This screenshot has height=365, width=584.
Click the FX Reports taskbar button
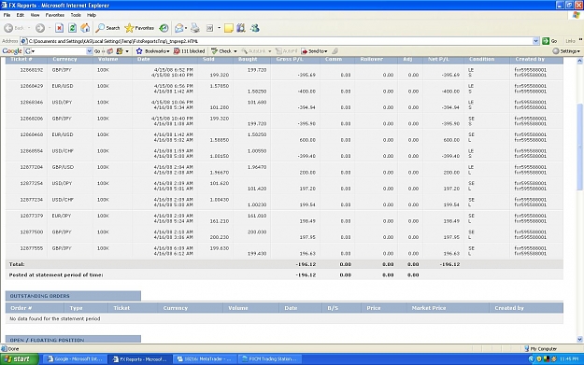pos(139,359)
